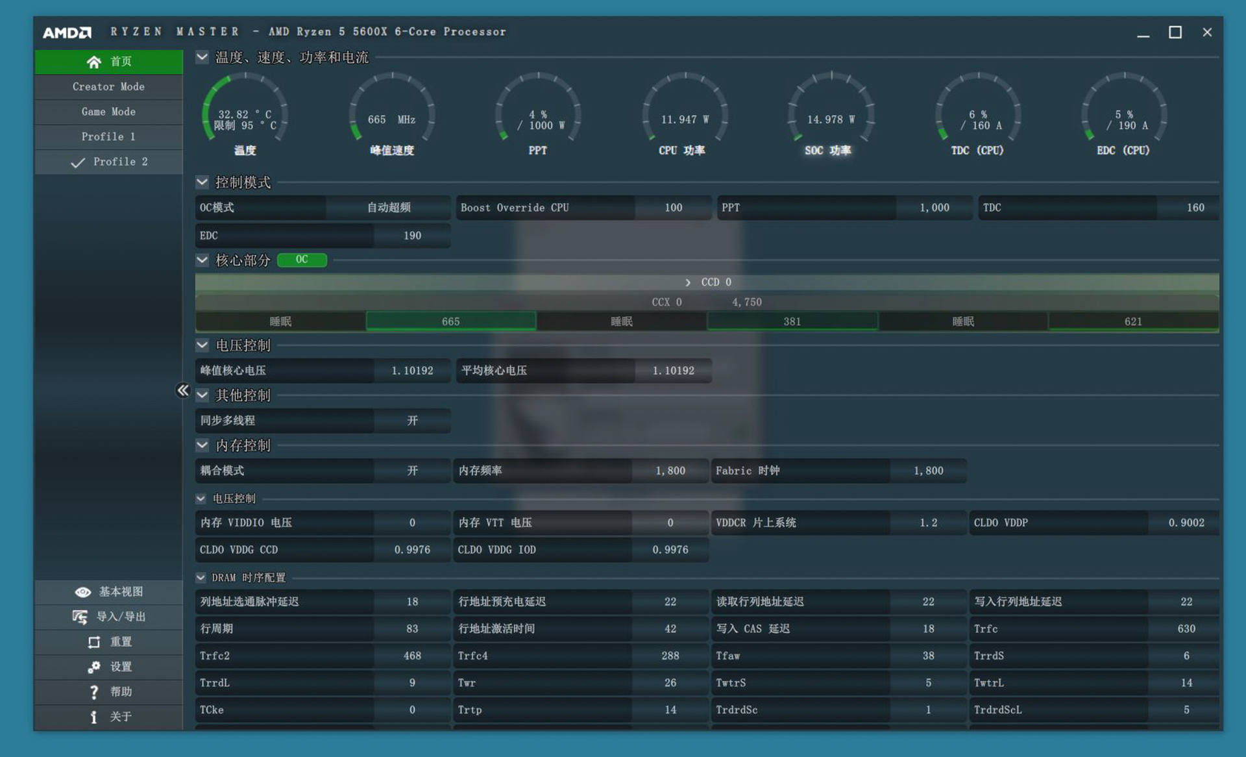Click TDC value 160 field
The width and height of the screenshot is (1246, 757).
point(1188,208)
